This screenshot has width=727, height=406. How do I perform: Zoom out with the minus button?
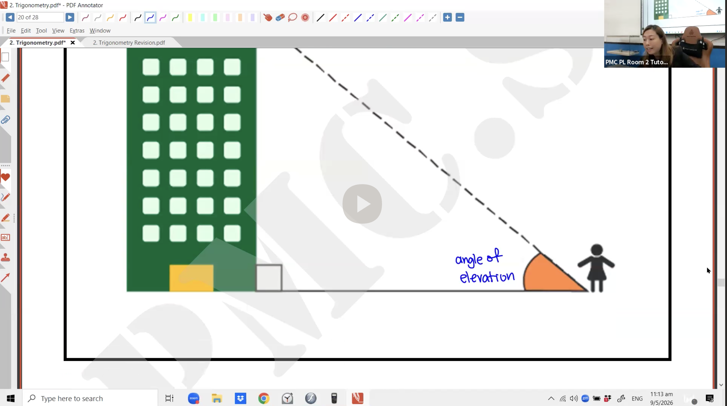pos(460,17)
